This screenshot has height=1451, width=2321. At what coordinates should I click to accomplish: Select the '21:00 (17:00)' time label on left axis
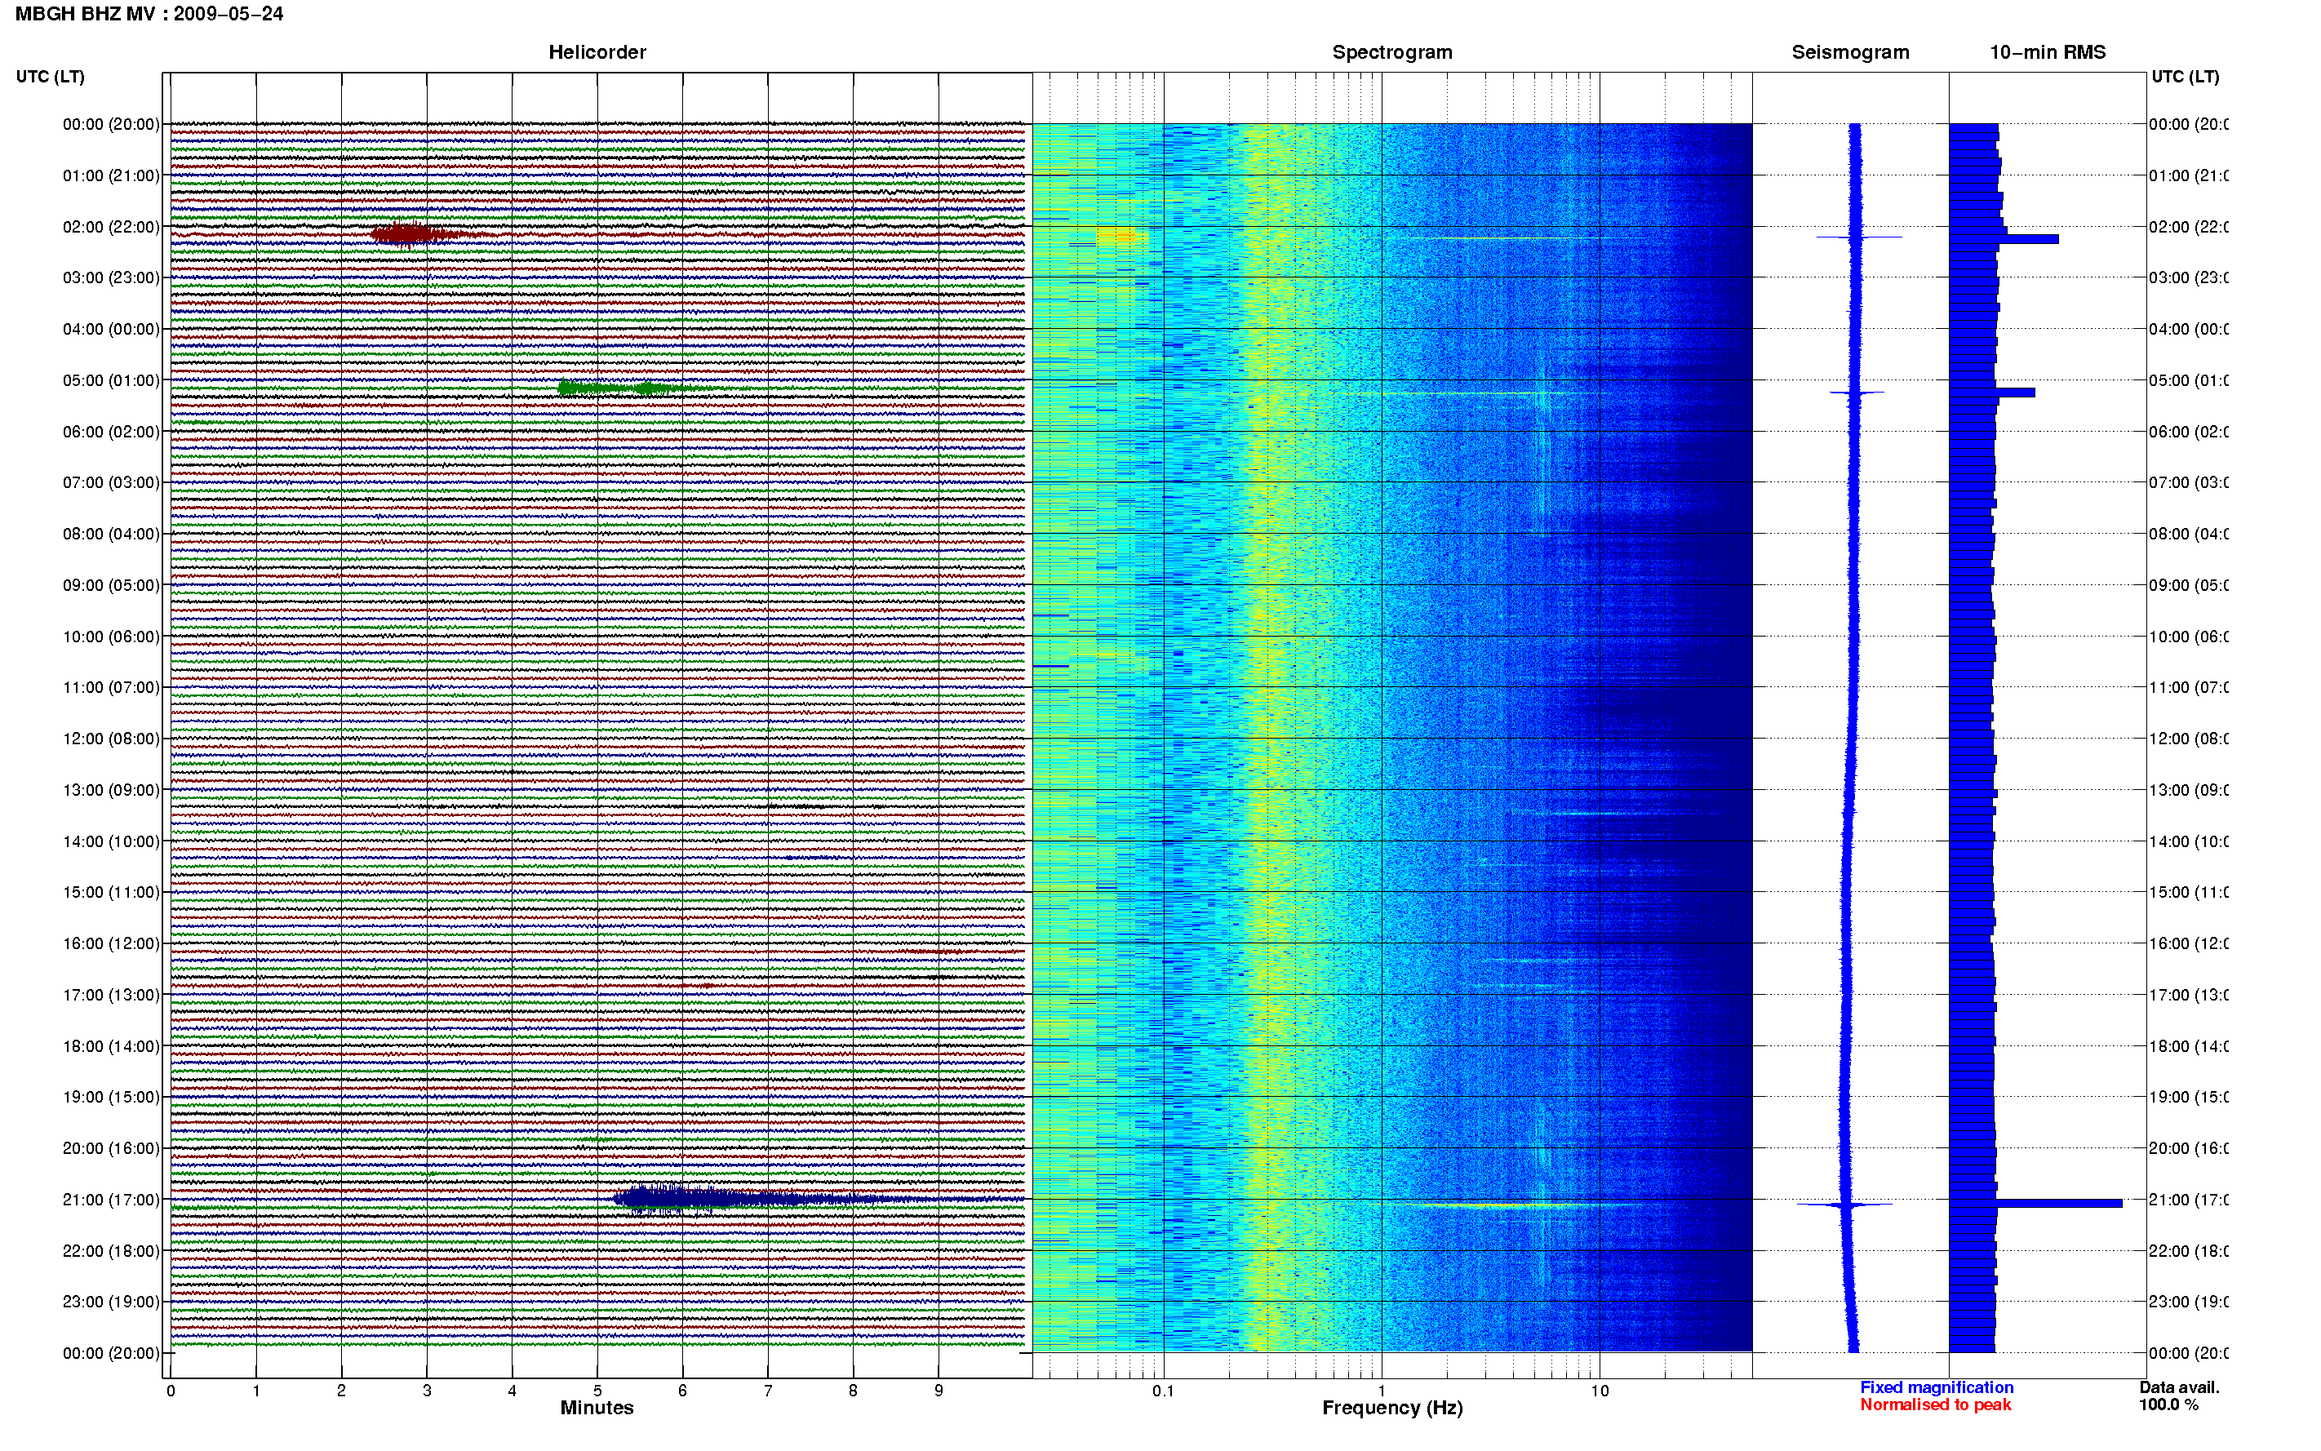(111, 1200)
